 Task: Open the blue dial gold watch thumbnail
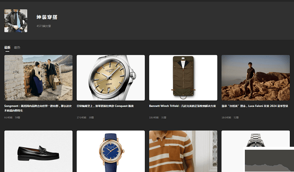[x=110, y=151]
